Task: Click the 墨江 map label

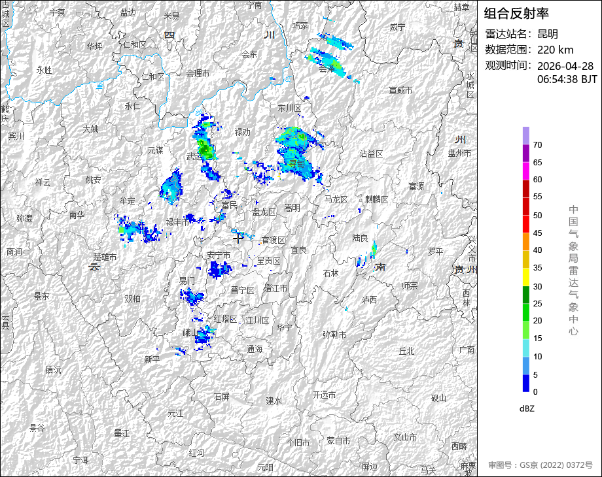Action: point(122,433)
